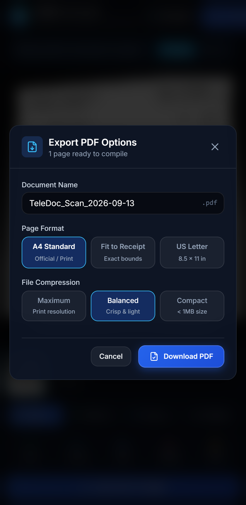Select Balanced file compression
246x505 pixels.
pyautogui.click(x=123, y=306)
